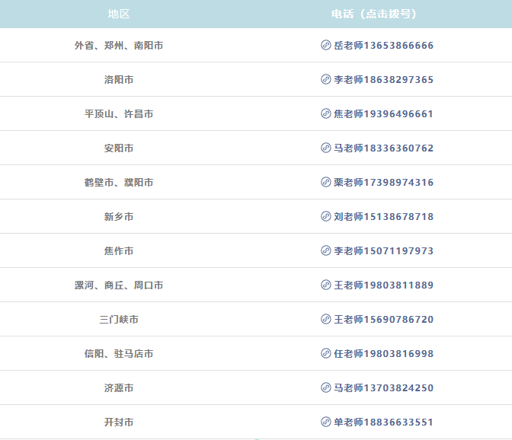Dial 栗老师17398974316 number
The width and height of the screenshot is (512, 440).
pyautogui.click(x=383, y=183)
